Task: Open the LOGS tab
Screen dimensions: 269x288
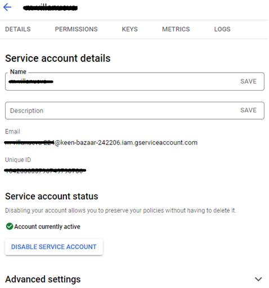Action: point(222,29)
